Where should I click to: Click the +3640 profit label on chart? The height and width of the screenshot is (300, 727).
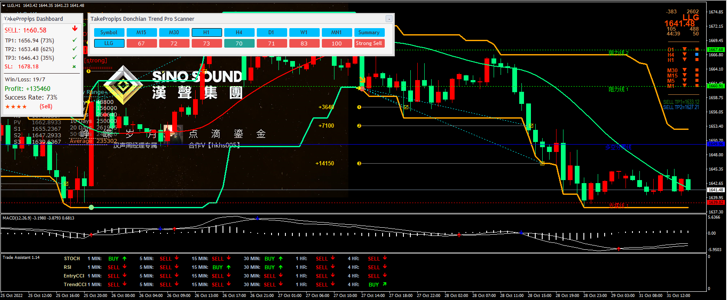pos(326,107)
